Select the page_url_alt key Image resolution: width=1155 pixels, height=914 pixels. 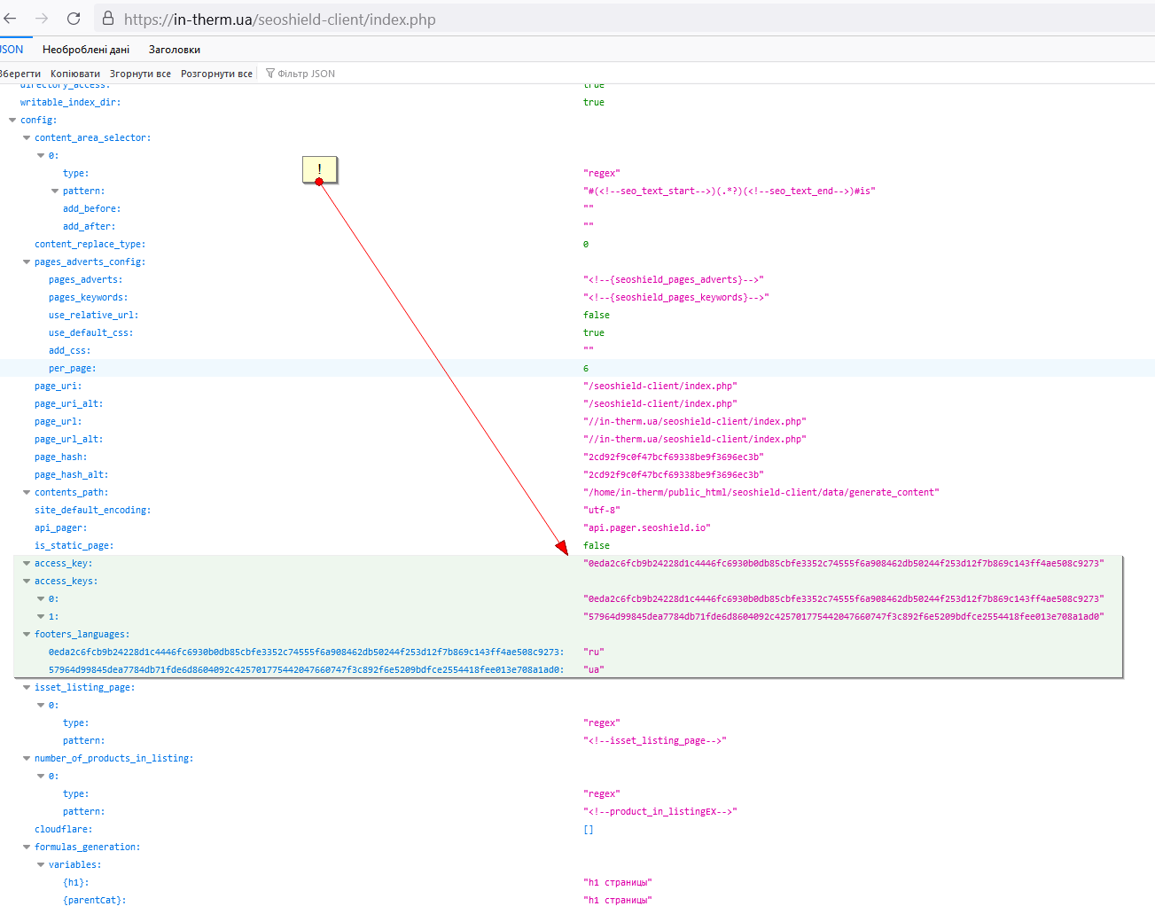coord(68,440)
